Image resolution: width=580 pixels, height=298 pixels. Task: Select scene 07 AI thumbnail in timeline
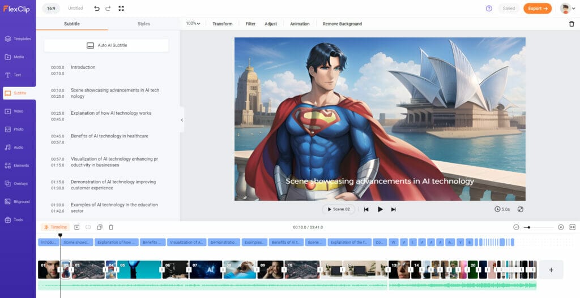click(206, 270)
